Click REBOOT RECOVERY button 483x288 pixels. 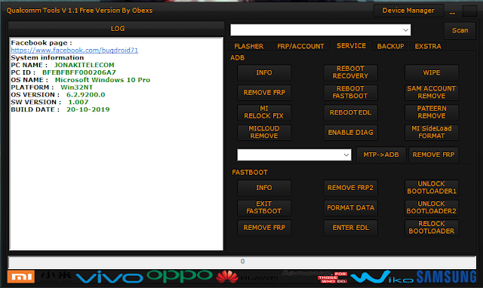(350, 72)
